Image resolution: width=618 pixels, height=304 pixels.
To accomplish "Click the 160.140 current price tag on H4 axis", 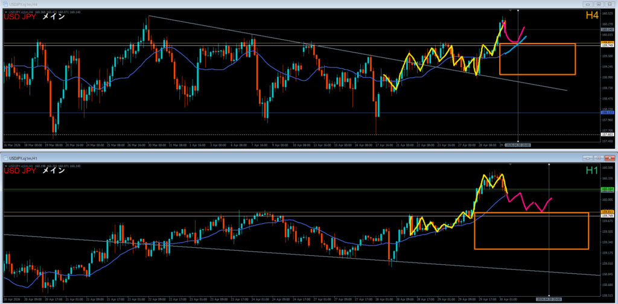I will click(607, 29).
